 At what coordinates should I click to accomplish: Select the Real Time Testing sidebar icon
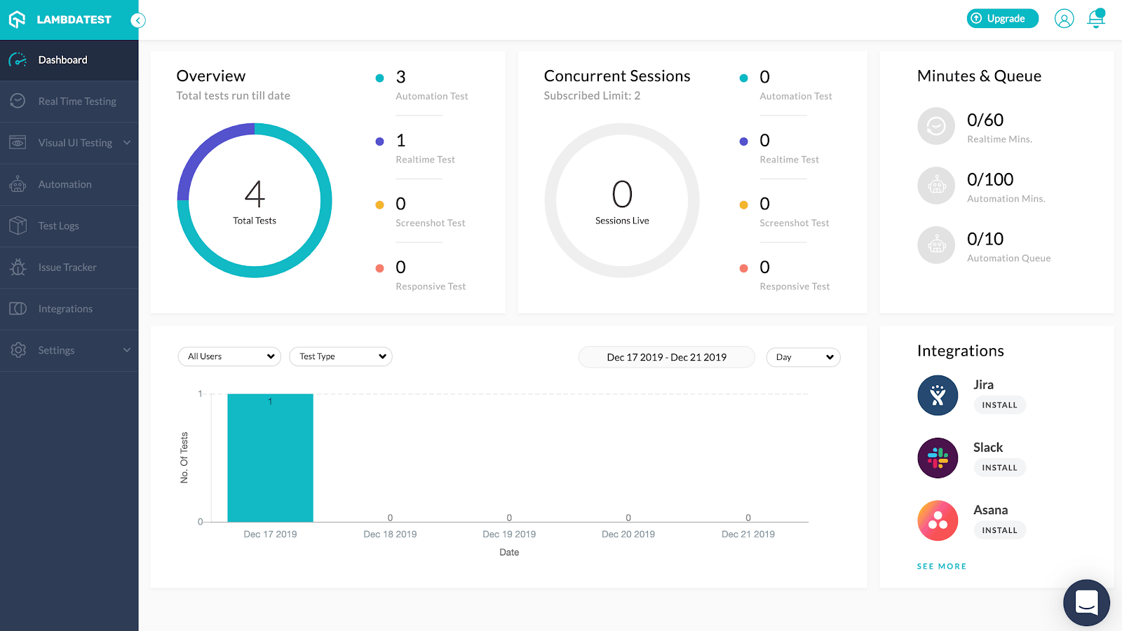coord(18,101)
